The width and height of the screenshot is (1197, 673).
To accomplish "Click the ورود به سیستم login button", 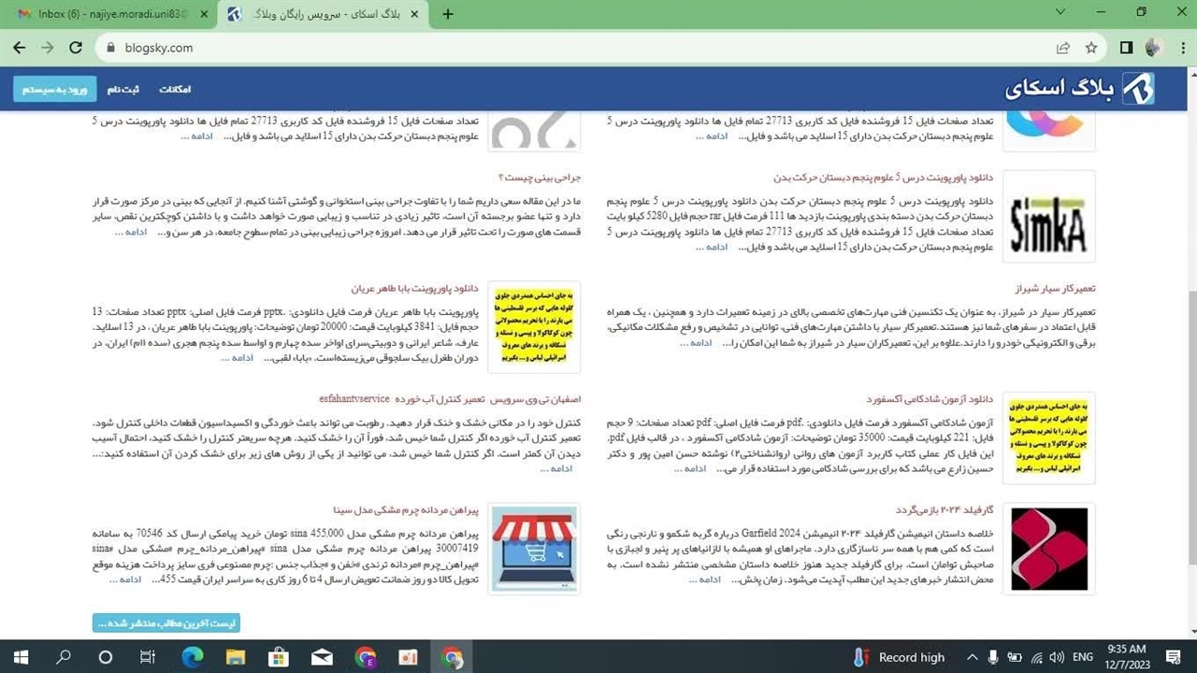I will tap(54, 90).
